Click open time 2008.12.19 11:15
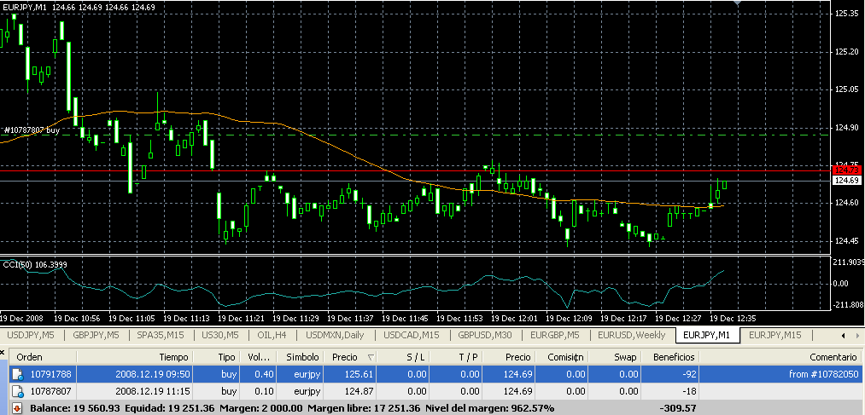Image resolution: width=865 pixels, height=415 pixels. [x=153, y=392]
